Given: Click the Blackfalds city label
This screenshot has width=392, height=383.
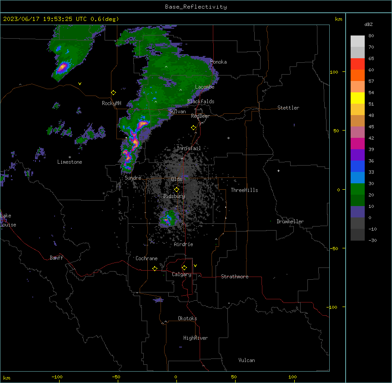Looking at the screenshot, I should click(x=201, y=101).
